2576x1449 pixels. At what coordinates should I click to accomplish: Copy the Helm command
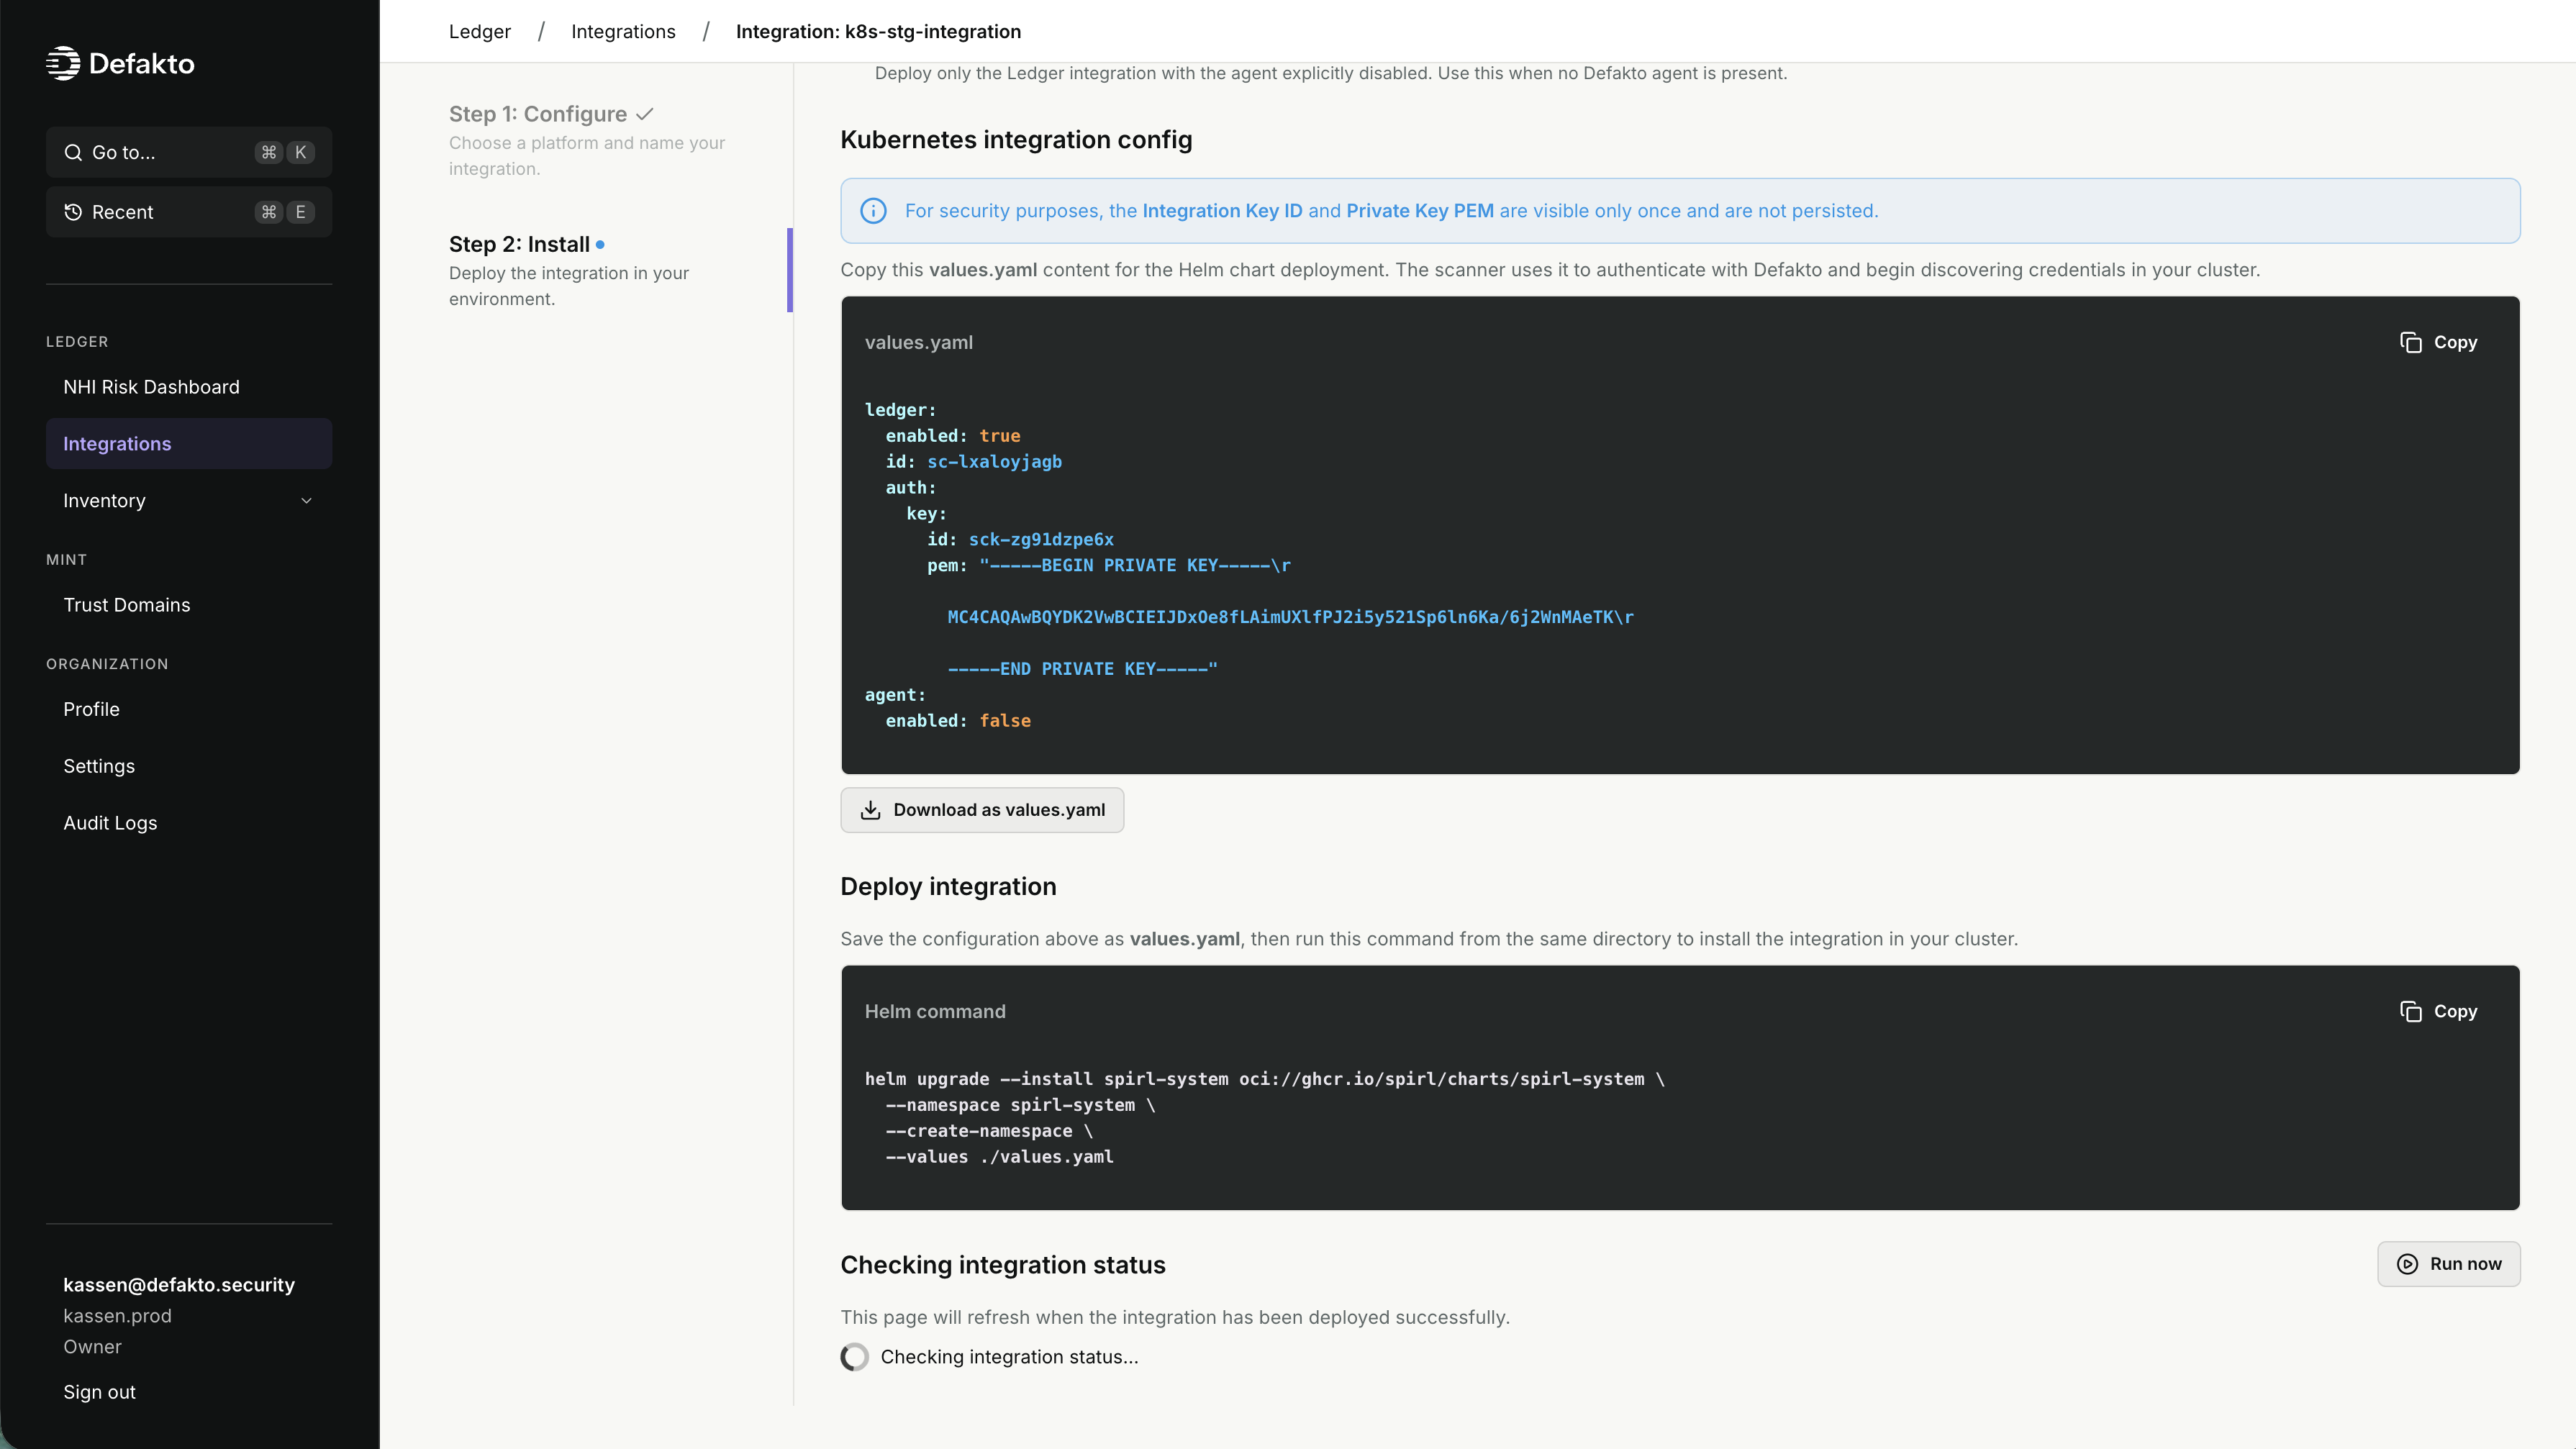[2438, 1011]
